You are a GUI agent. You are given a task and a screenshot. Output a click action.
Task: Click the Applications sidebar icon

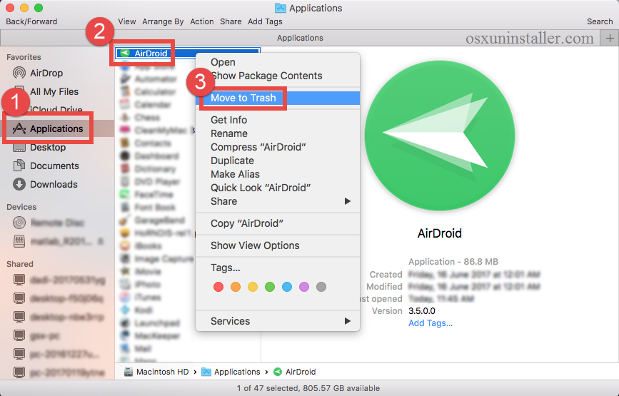[19, 128]
